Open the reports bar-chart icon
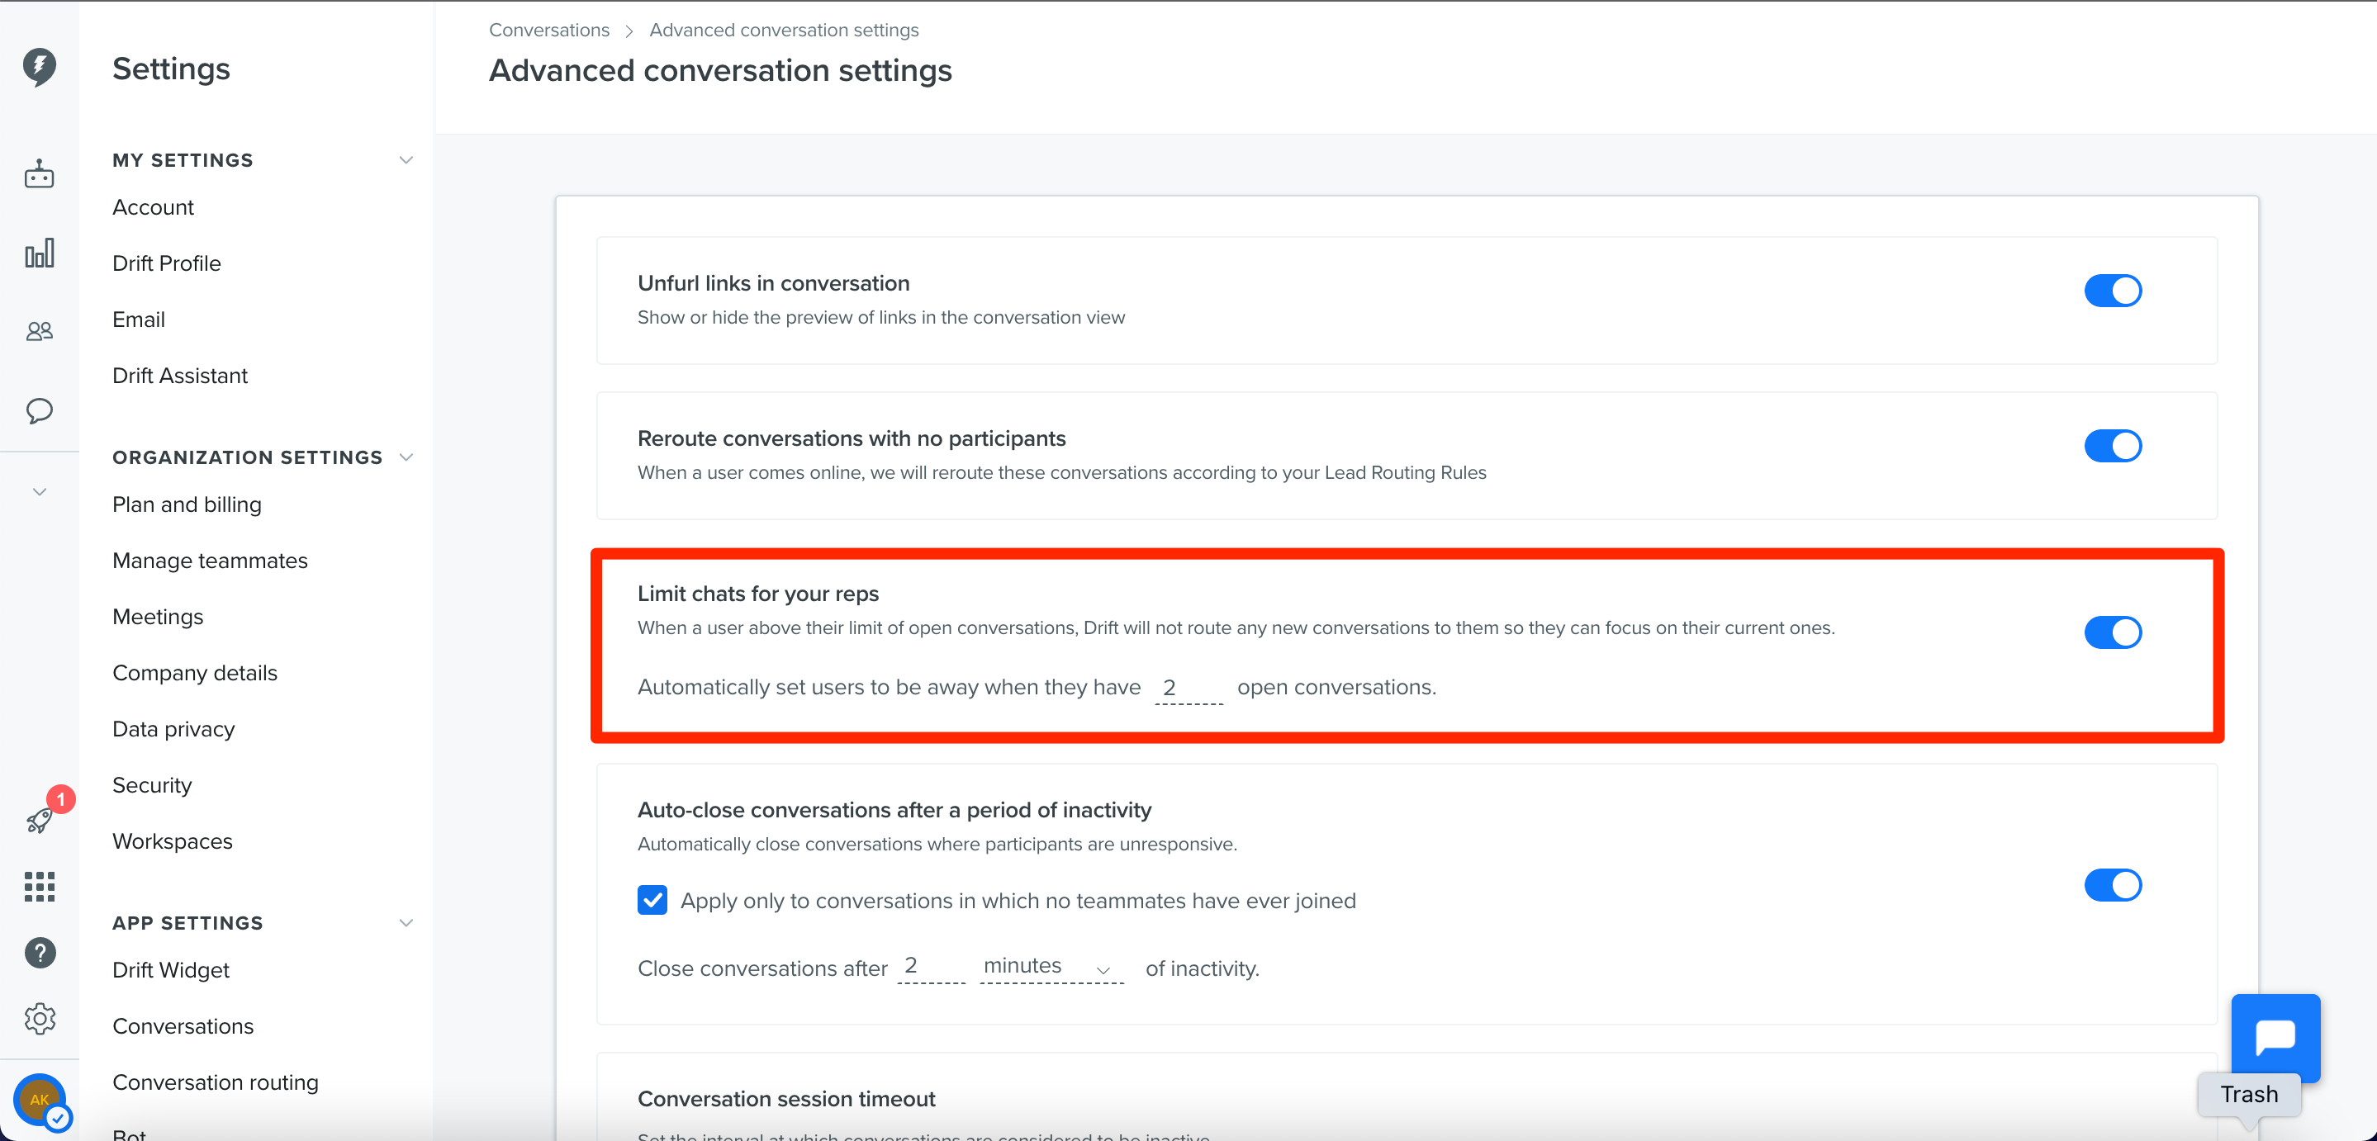 pyautogui.click(x=39, y=252)
